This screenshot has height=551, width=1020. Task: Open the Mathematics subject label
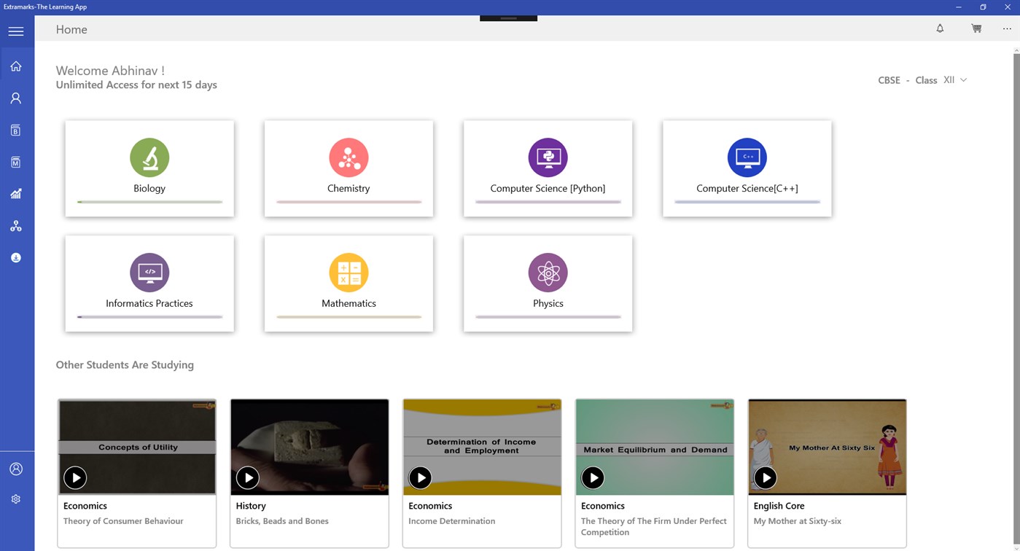point(349,303)
